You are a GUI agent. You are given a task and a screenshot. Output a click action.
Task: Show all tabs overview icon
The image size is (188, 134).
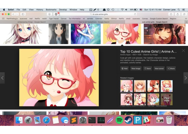pyautogui.click(x=184, y=14)
